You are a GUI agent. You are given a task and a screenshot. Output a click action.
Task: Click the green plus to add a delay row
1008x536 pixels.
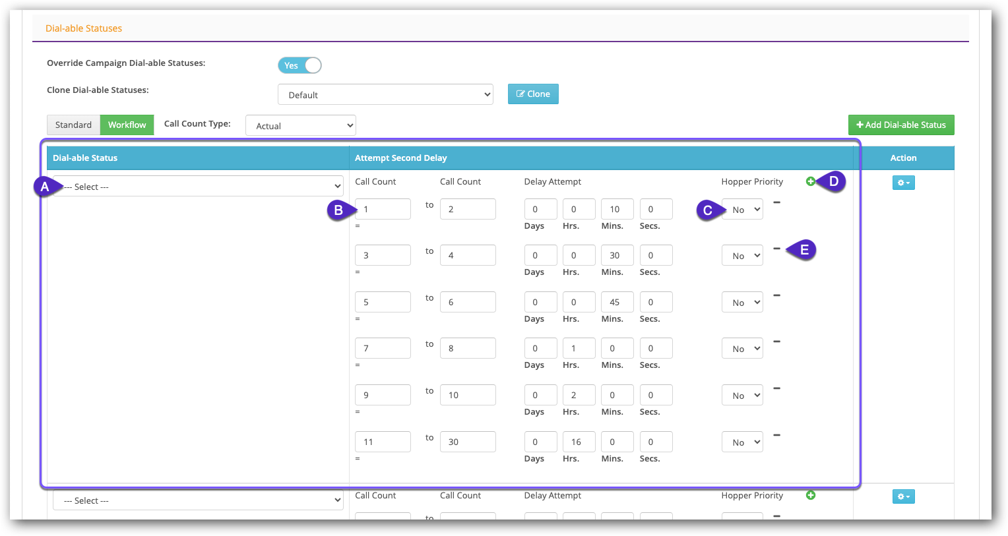(x=811, y=181)
